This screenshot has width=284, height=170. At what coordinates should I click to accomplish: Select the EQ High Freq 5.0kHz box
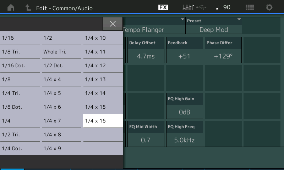185,134
